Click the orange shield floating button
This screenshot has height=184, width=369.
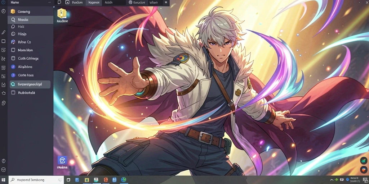364,170
